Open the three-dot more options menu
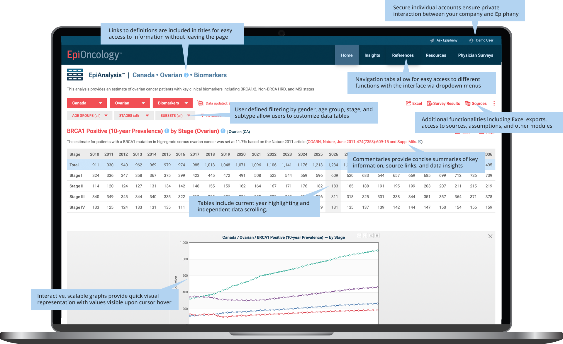Image resolution: width=563 pixels, height=344 pixels. click(494, 103)
